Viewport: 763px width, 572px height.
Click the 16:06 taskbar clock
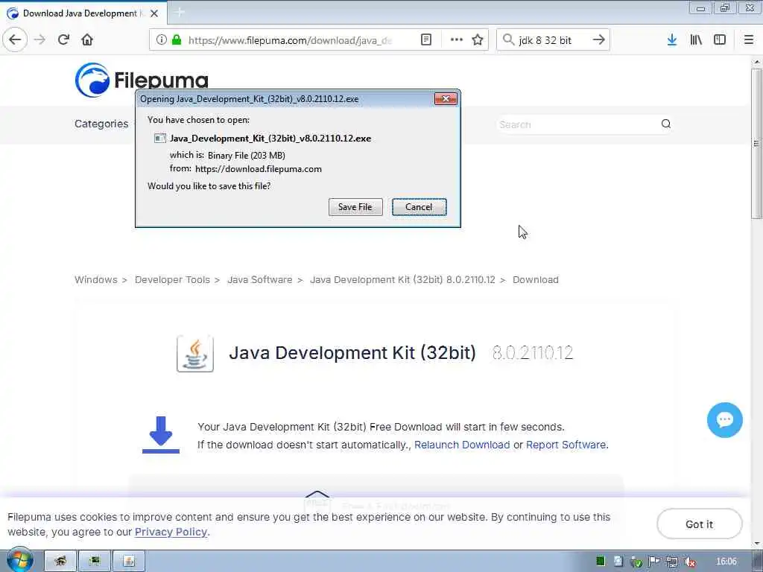pyautogui.click(x=726, y=562)
